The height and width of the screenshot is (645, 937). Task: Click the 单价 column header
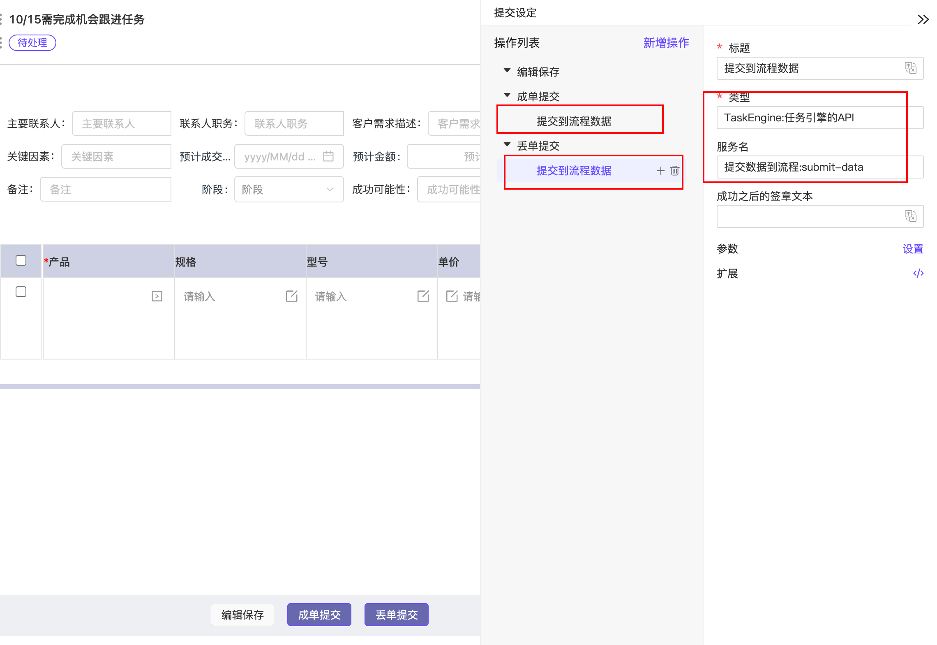pos(459,262)
